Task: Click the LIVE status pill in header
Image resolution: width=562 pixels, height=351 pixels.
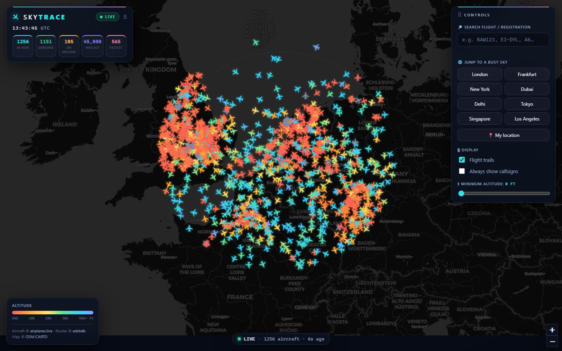Action: pos(108,17)
